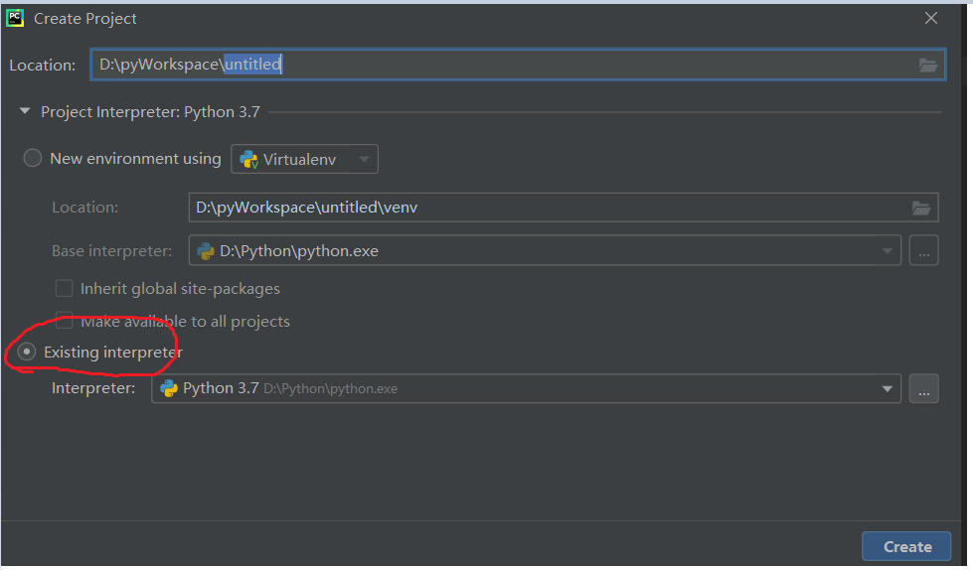Screen dimensions: 973x570
Task: Close the Create Project dialog
Action: coord(931,19)
